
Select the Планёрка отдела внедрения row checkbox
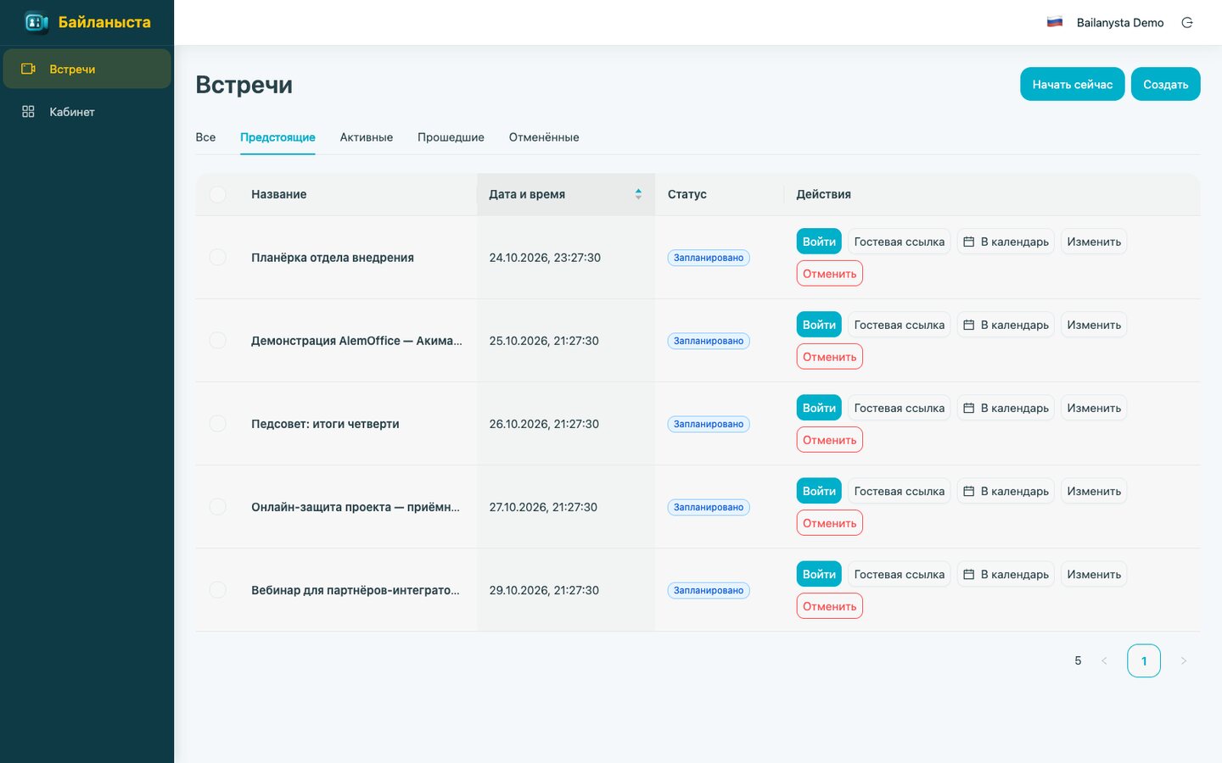coord(218,257)
